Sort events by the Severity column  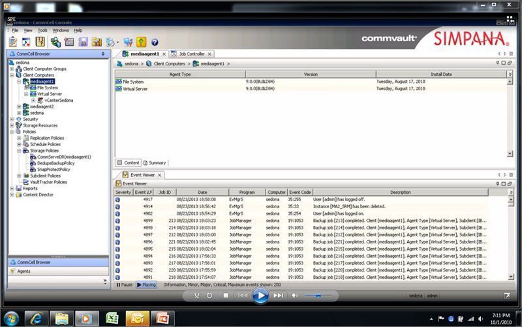click(123, 193)
